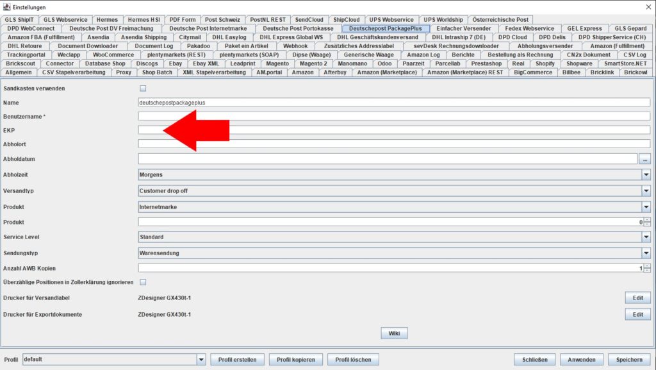Open the CSV Stapelverarbeitung tab
Viewport: 656px width, 370px height.
74,72
